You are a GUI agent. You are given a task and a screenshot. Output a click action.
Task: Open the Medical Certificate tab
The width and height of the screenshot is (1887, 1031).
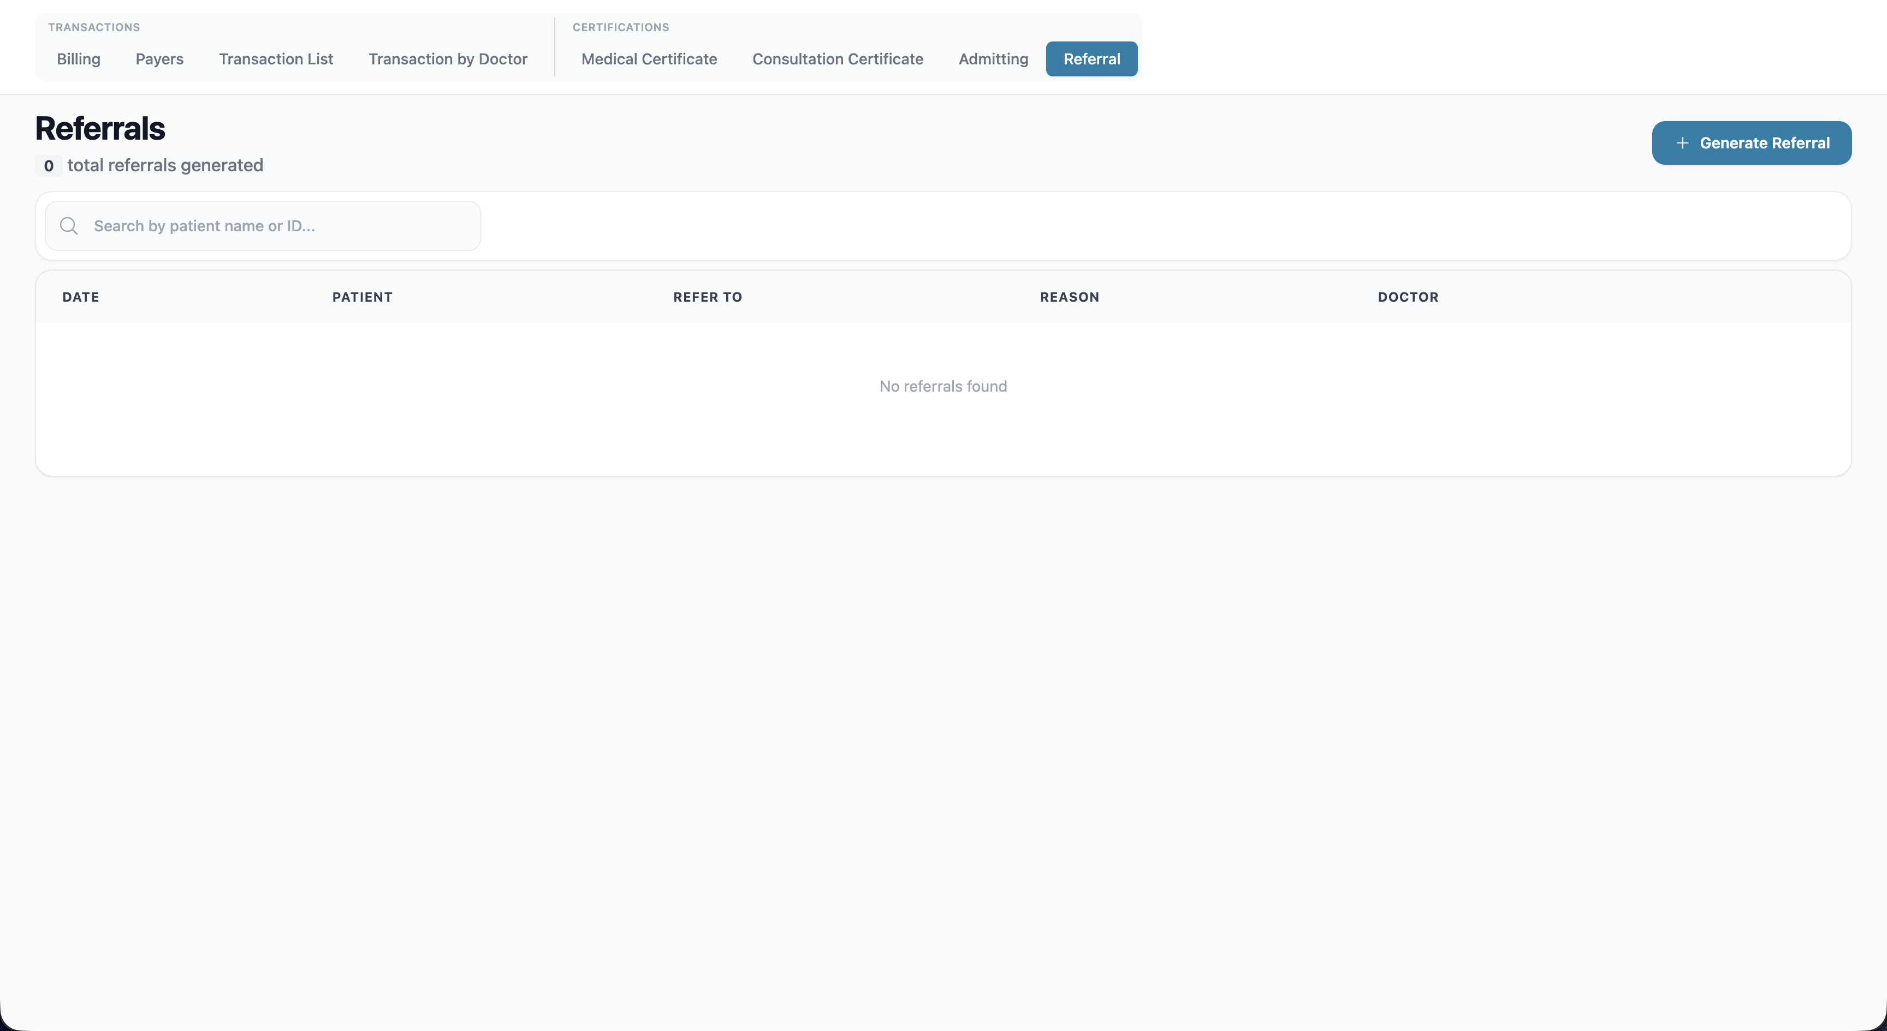649,58
